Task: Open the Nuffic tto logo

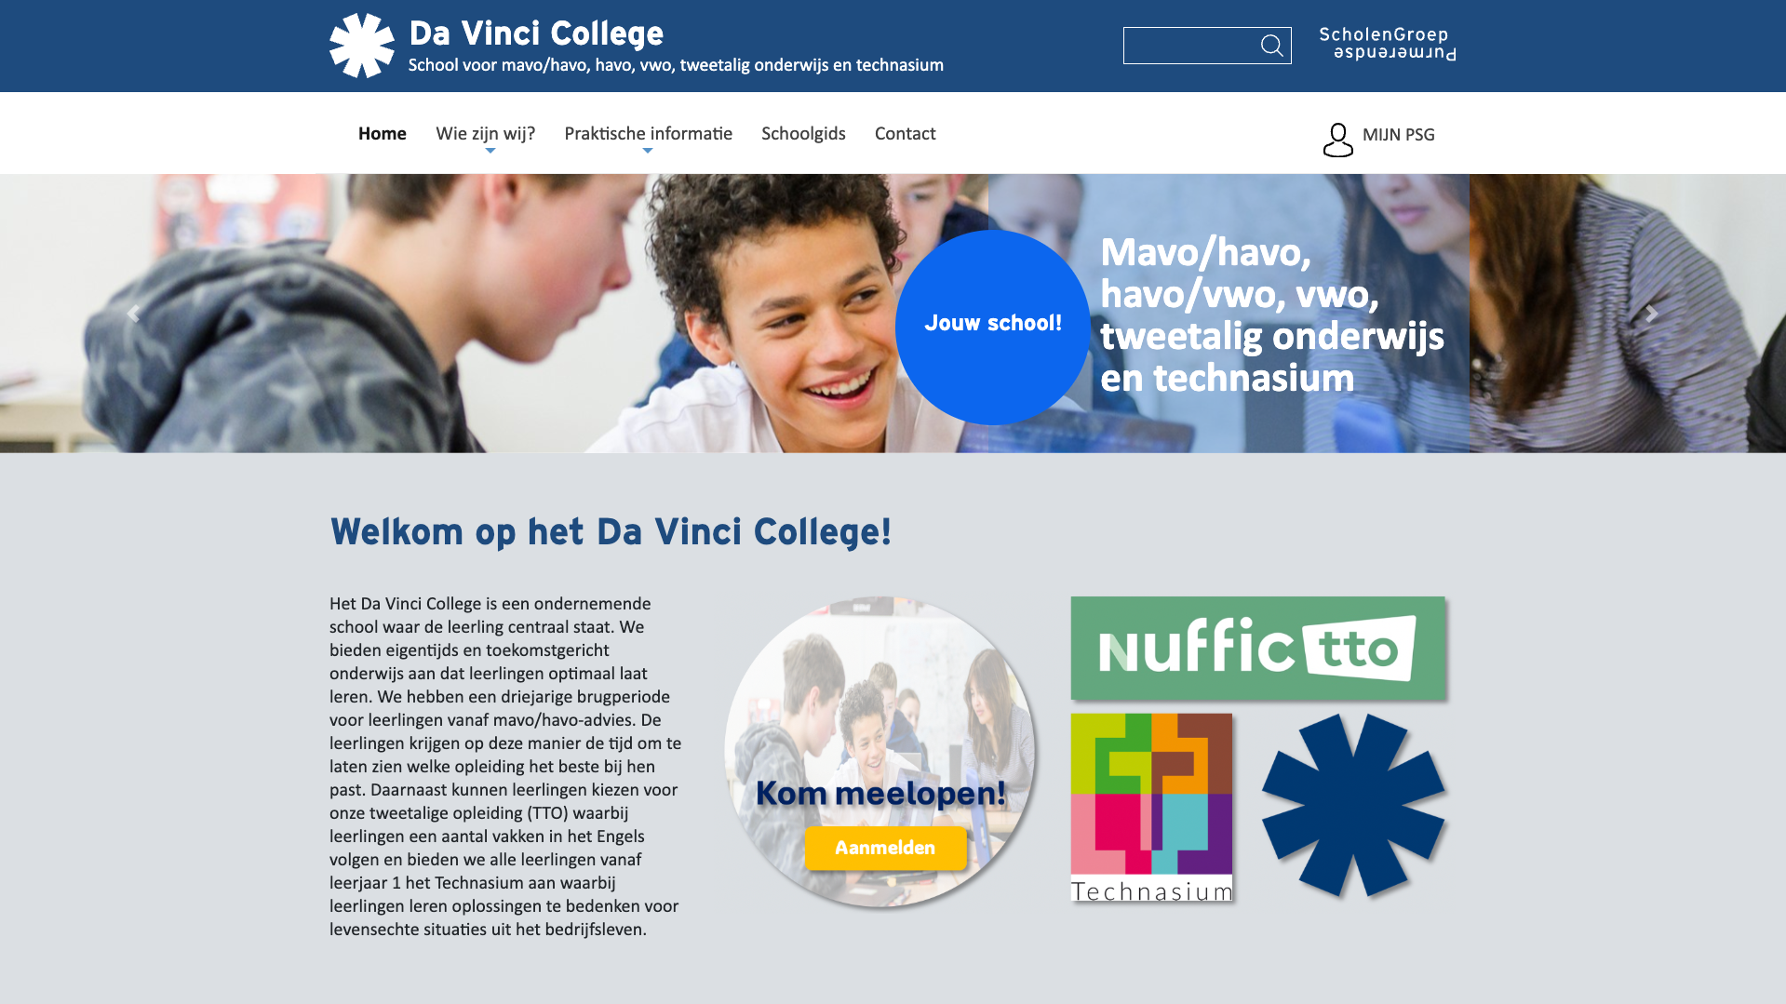Action: click(x=1257, y=648)
